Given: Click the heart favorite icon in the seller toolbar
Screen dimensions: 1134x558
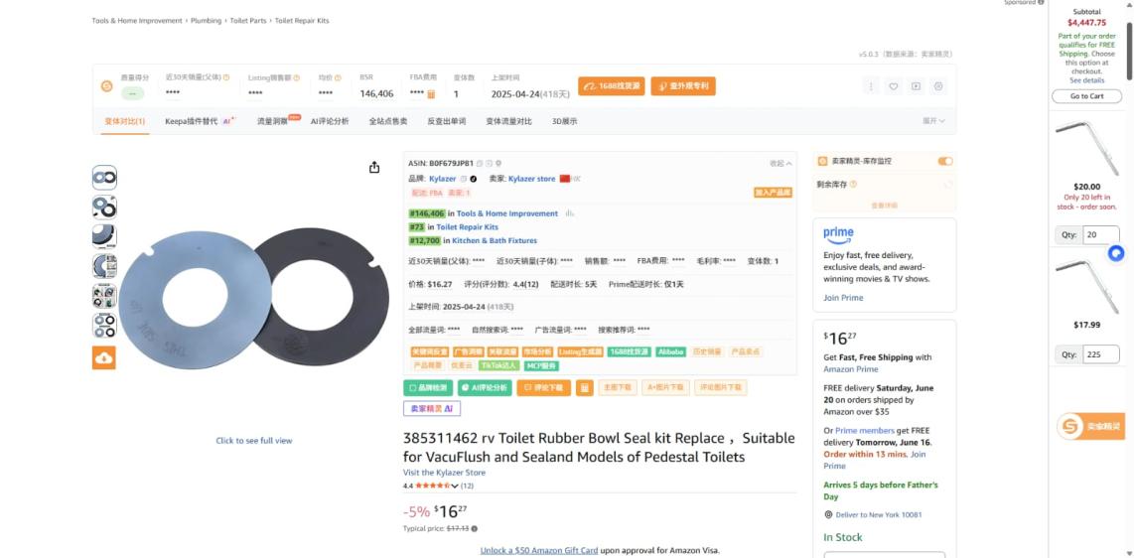Looking at the screenshot, I should coord(893,86).
